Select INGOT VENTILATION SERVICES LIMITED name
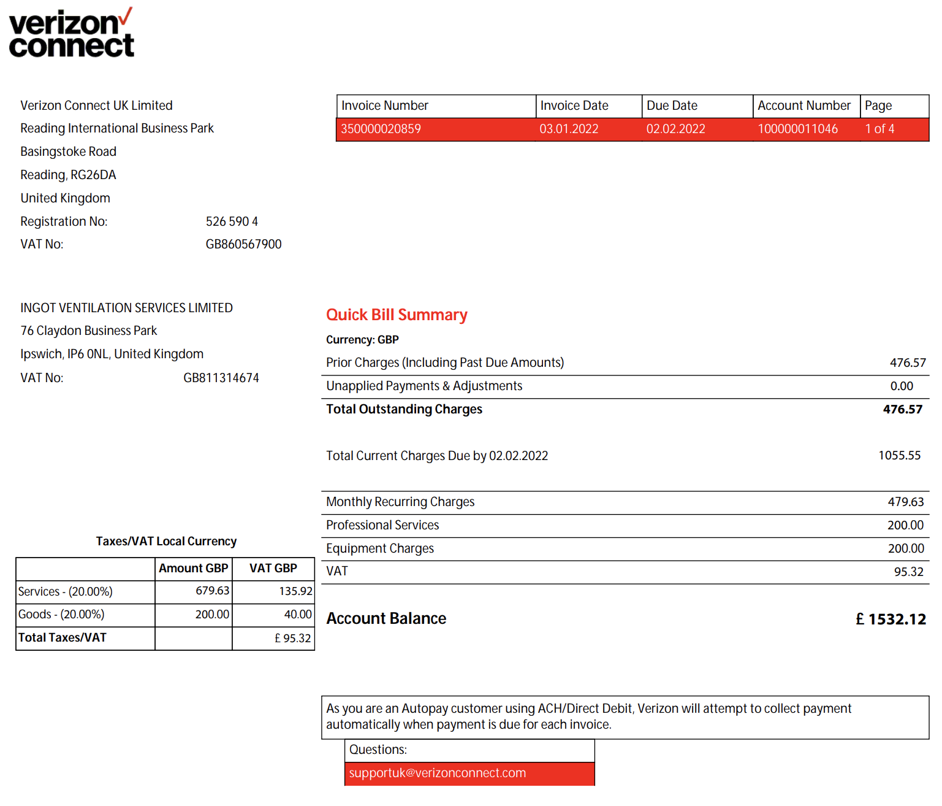This screenshot has height=806, width=942. point(126,308)
